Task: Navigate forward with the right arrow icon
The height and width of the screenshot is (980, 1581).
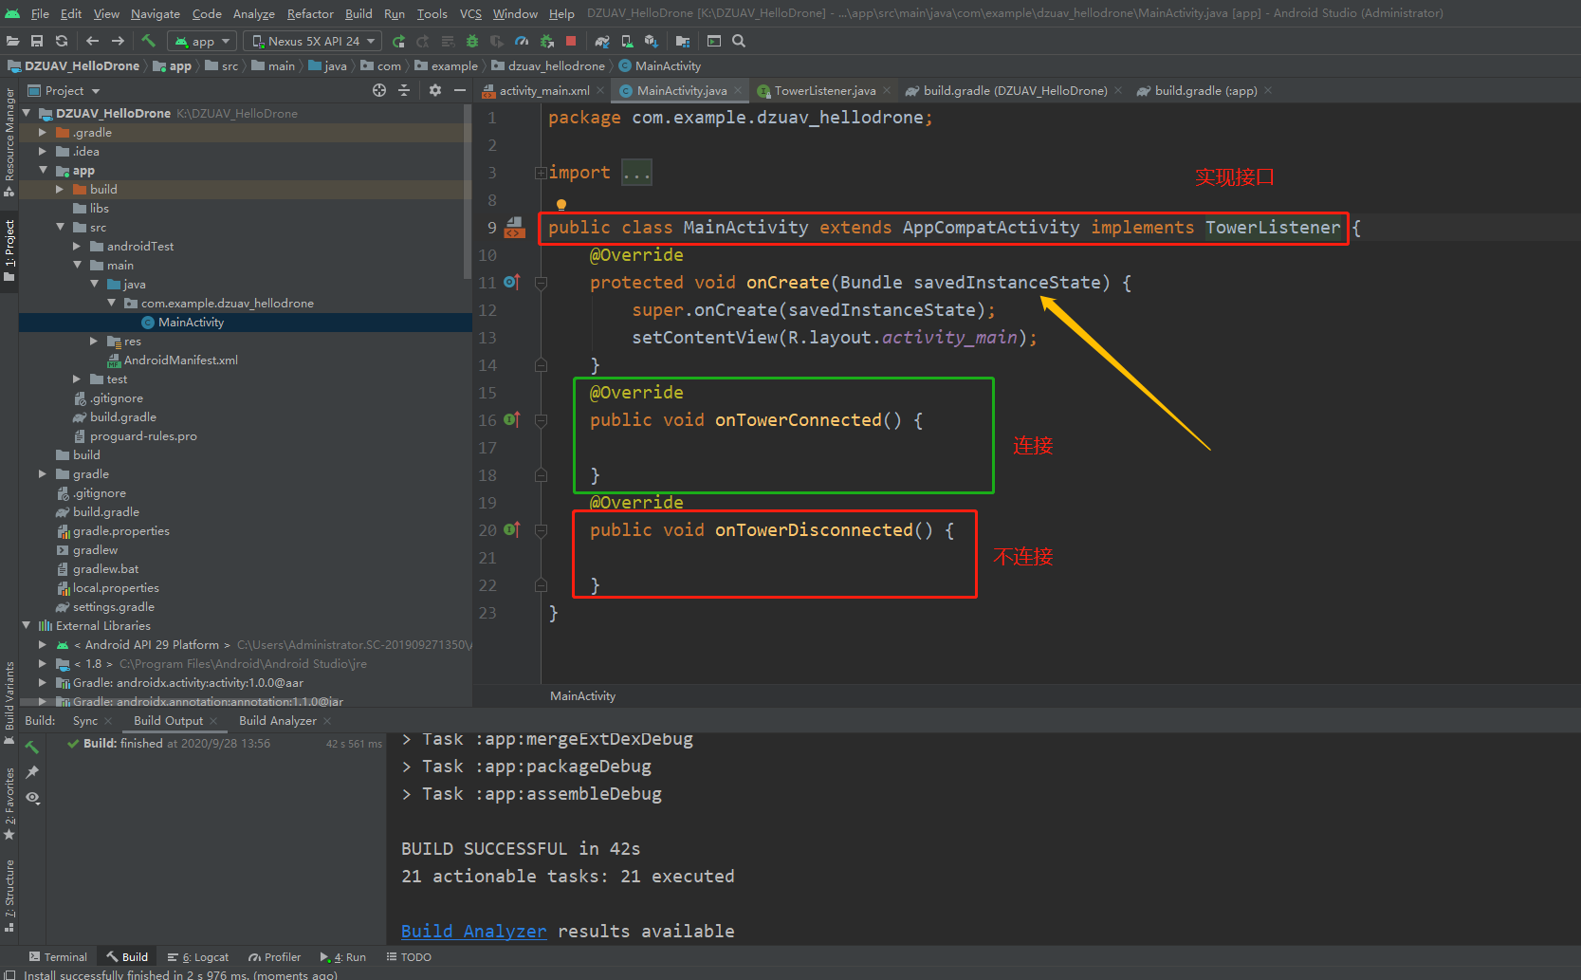Action: click(118, 41)
